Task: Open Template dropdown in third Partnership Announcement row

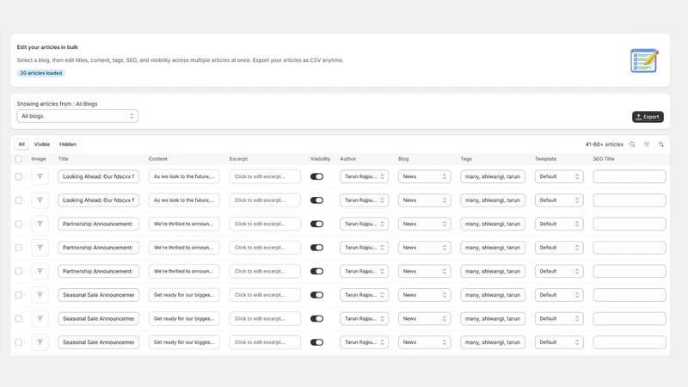Action: pos(559,271)
